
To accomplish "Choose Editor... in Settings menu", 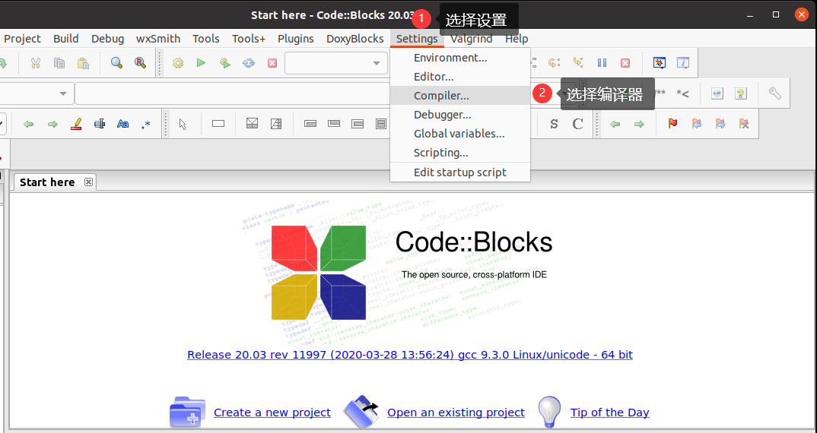I will [x=460, y=77].
